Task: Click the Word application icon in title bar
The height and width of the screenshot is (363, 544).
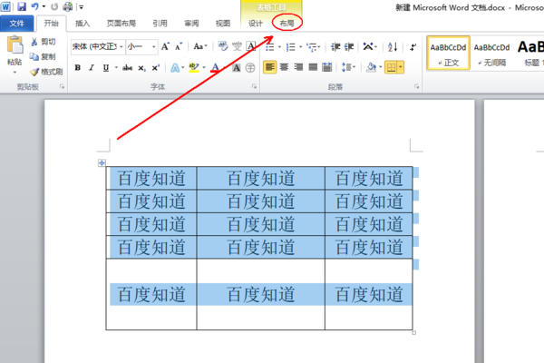Action: (x=5, y=6)
